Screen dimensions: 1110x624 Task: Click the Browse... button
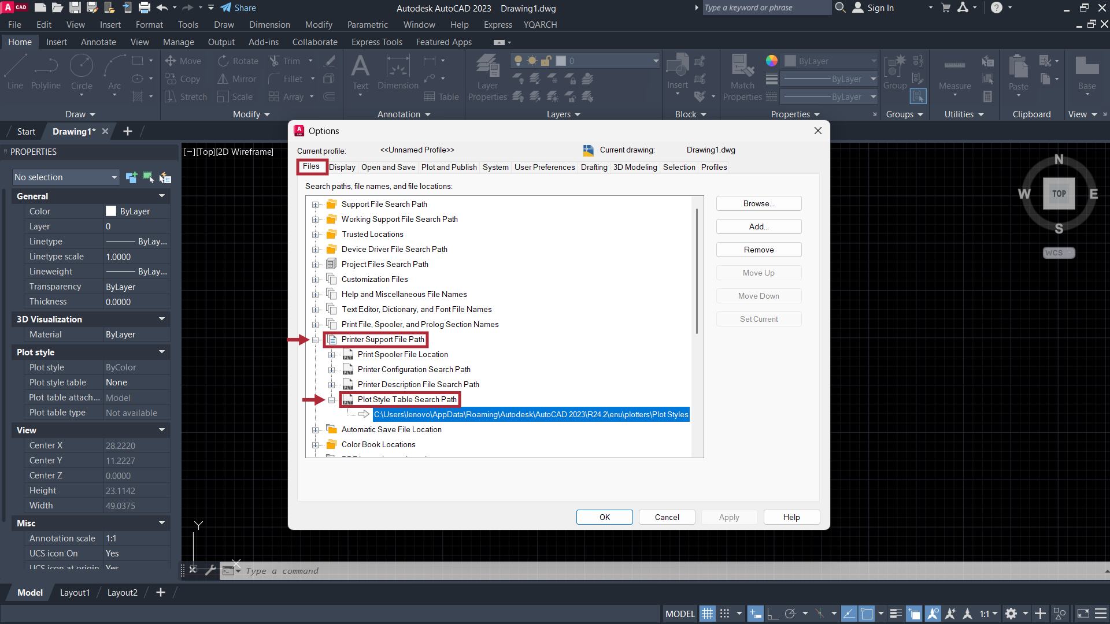(758, 203)
